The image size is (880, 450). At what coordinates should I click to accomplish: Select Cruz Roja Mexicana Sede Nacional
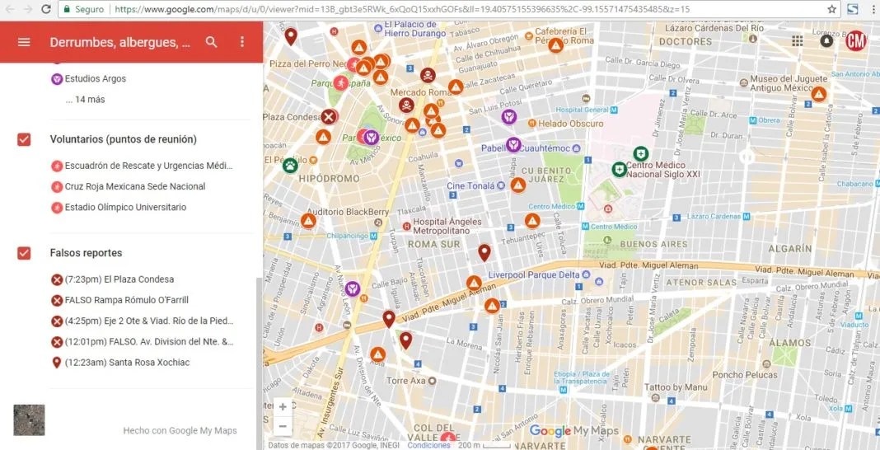coord(128,186)
